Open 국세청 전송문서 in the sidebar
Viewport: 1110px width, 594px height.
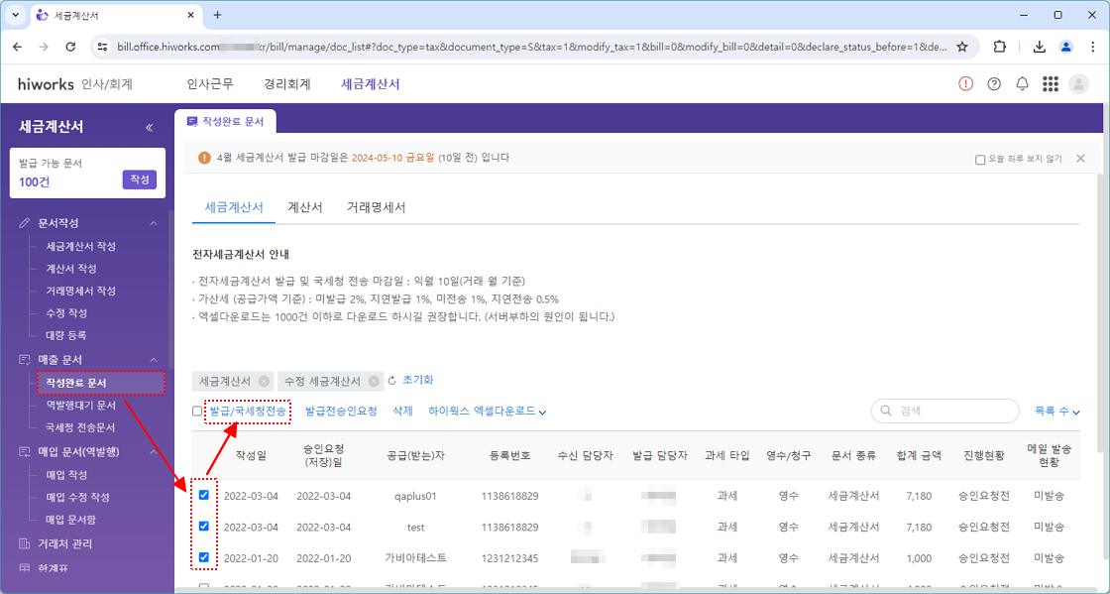click(x=80, y=427)
